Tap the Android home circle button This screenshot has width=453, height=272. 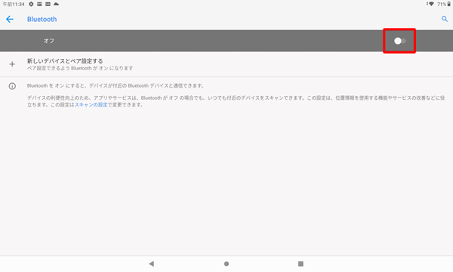226,264
